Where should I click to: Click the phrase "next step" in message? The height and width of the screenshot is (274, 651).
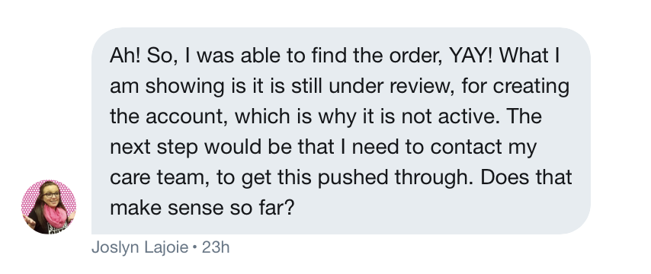pos(154,147)
